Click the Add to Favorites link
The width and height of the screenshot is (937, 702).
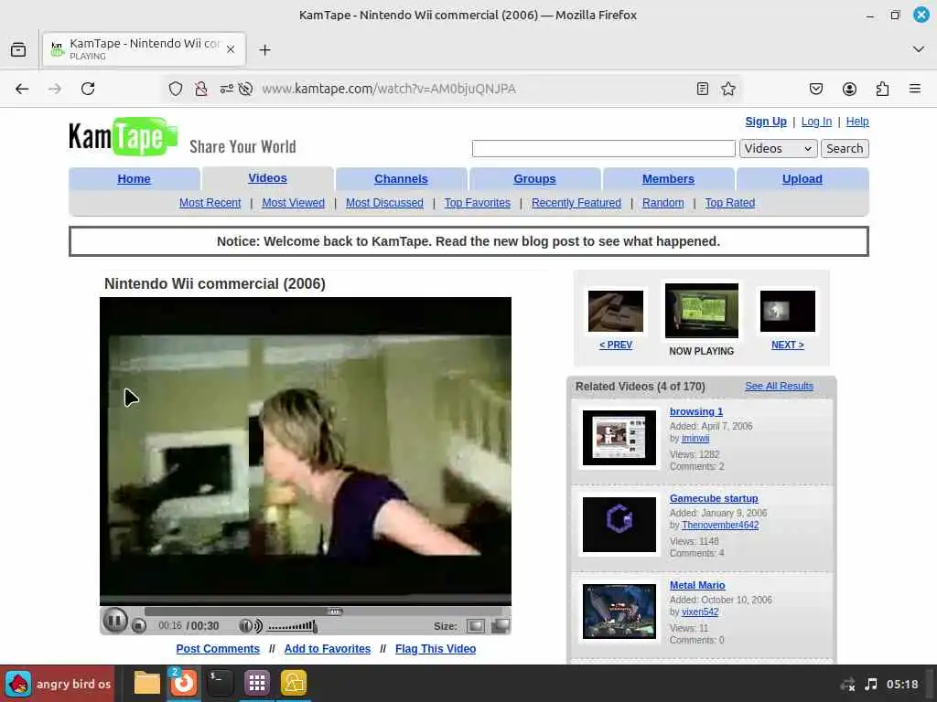tap(327, 649)
